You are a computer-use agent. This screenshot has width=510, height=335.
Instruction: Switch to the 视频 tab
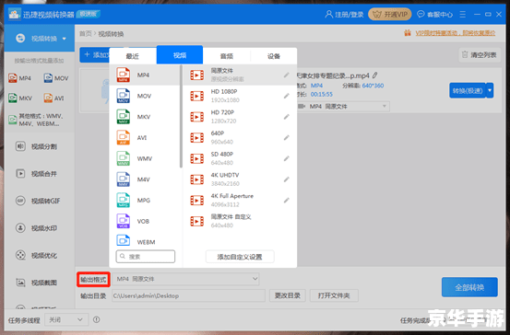click(x=180, y=55)
